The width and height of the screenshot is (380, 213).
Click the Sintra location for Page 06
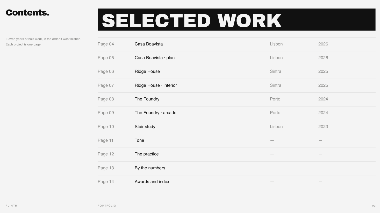275,72
